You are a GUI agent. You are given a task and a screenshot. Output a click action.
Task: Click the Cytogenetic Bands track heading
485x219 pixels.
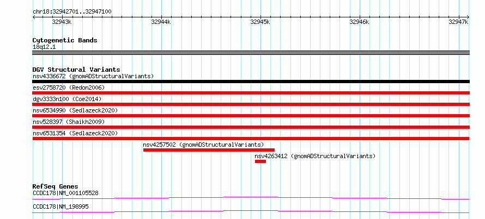(65, 40)
